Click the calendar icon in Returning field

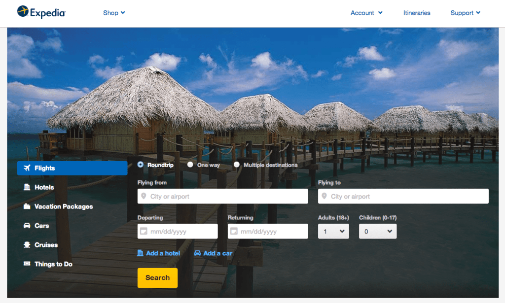[234, 231]
